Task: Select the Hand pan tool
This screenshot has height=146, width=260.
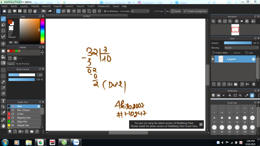Action: (3, 126)
